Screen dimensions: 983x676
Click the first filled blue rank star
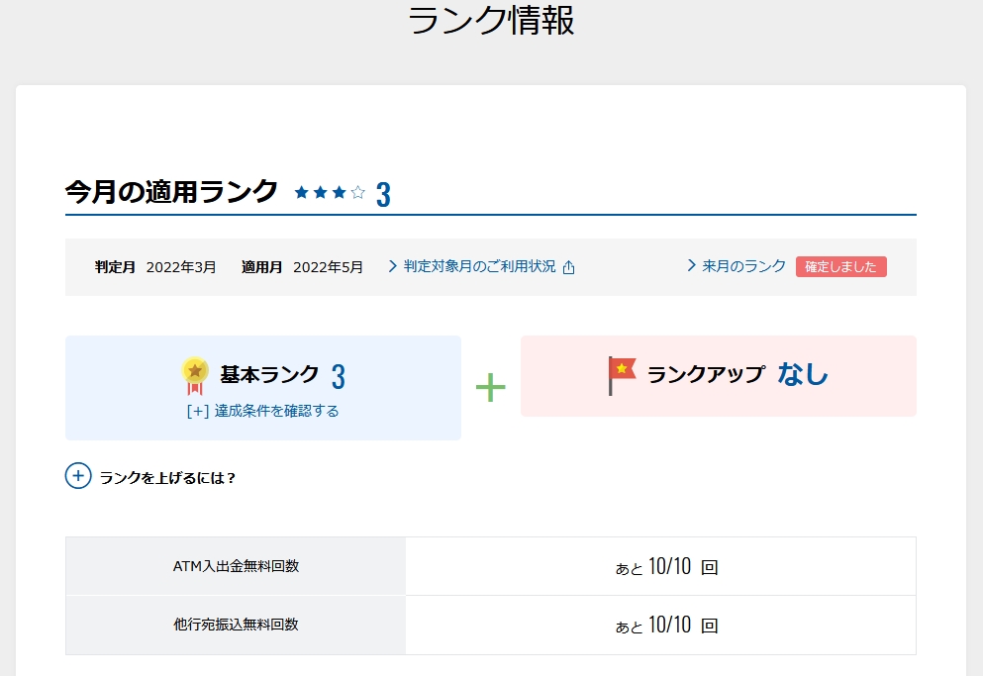302,193
